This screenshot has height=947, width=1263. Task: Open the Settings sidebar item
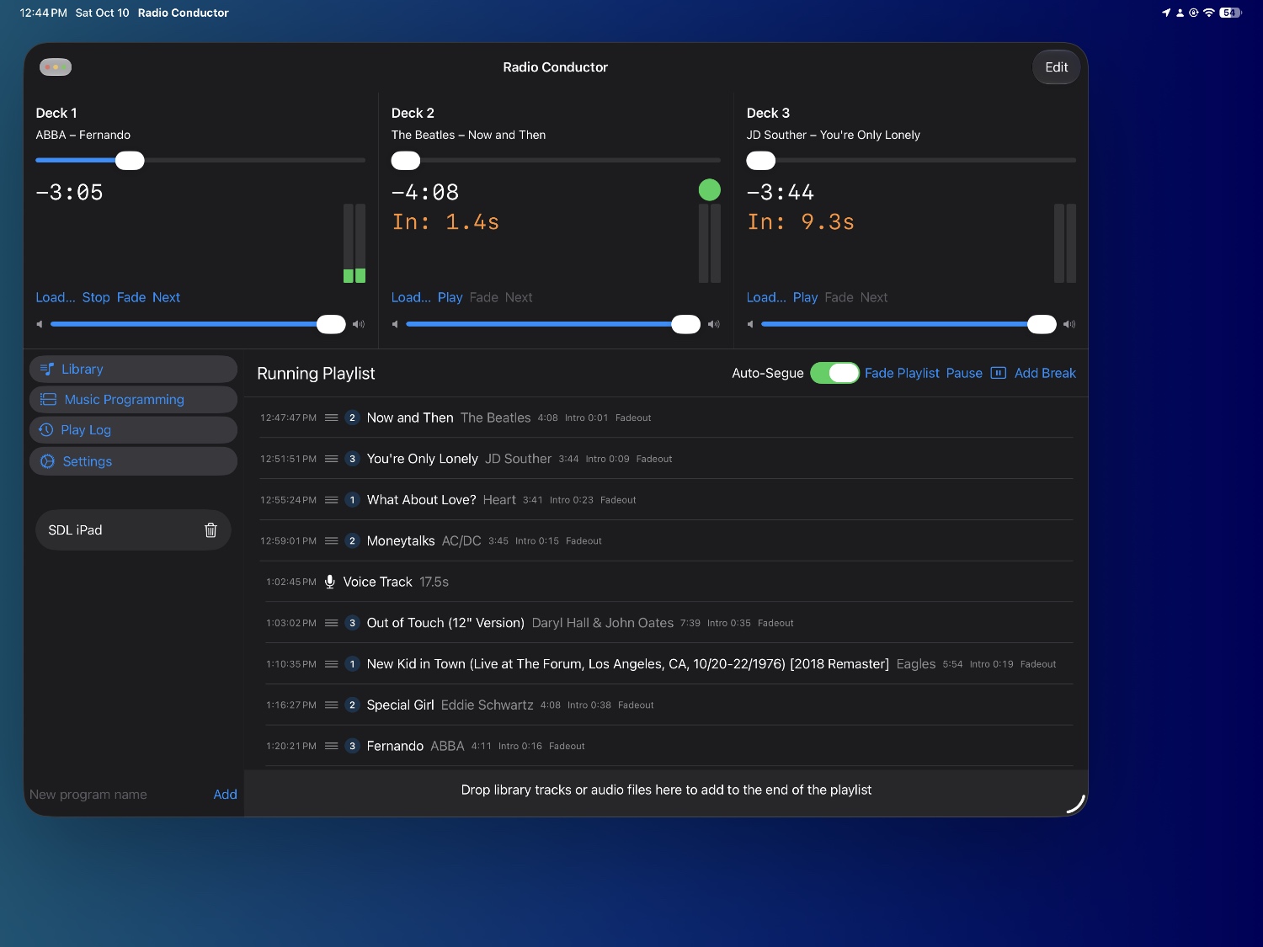tap(133, 461)
